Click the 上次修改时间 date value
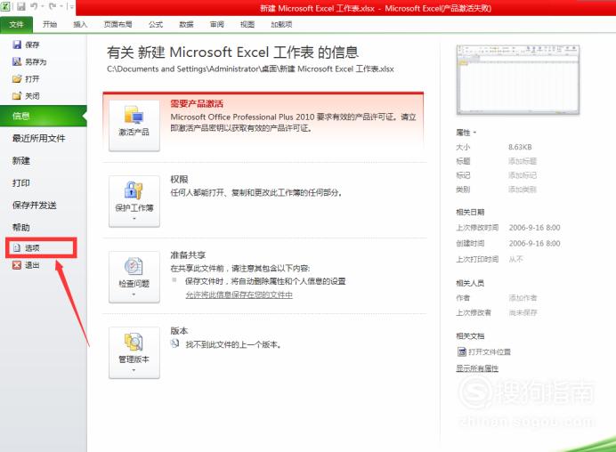The width and height of the screenshot is (616, 452). [x=535, y=228]
